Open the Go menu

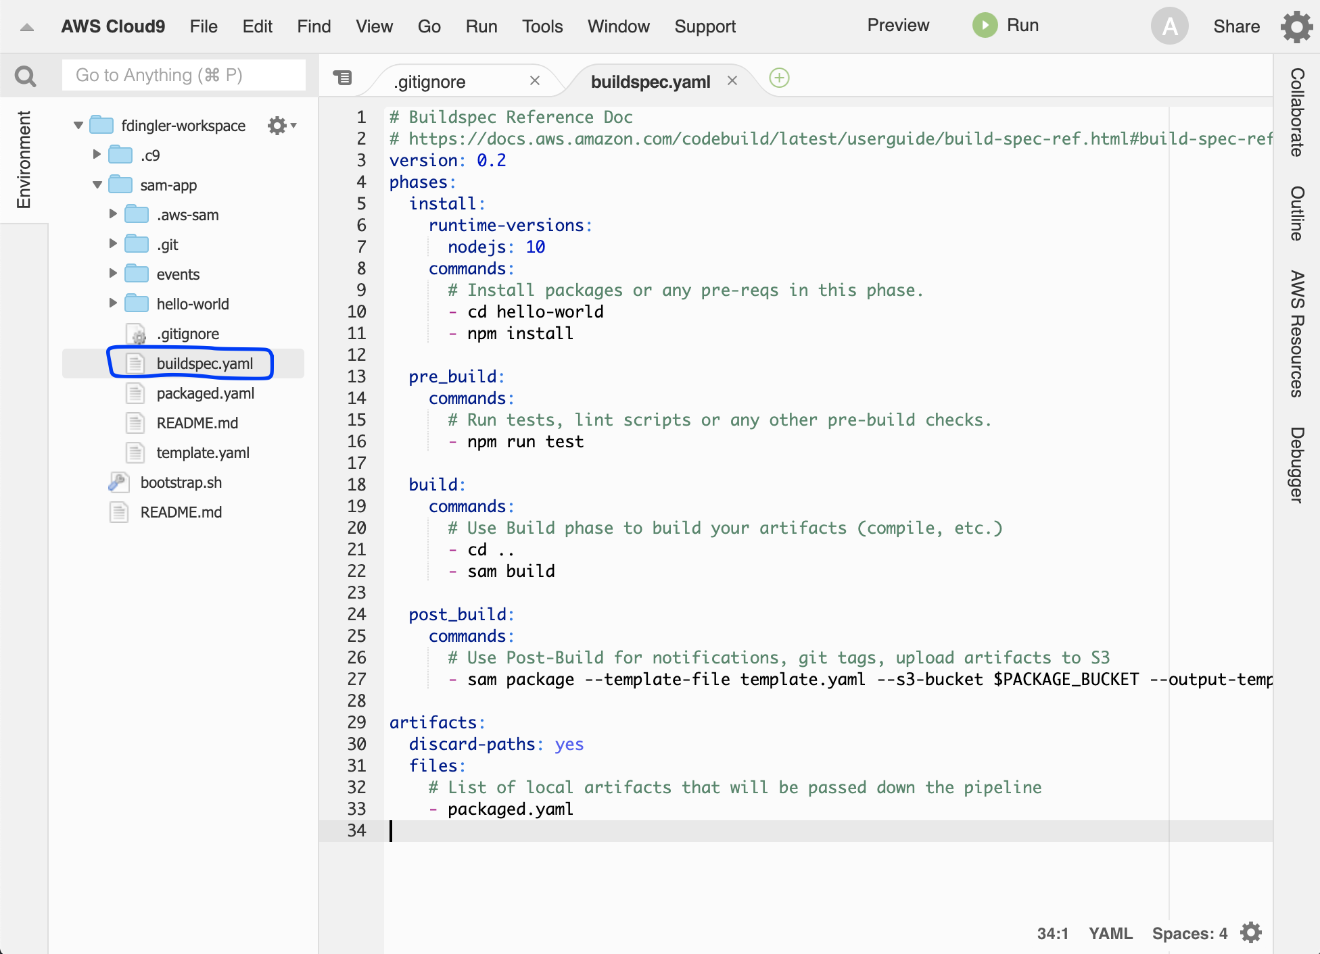(429, 26)
